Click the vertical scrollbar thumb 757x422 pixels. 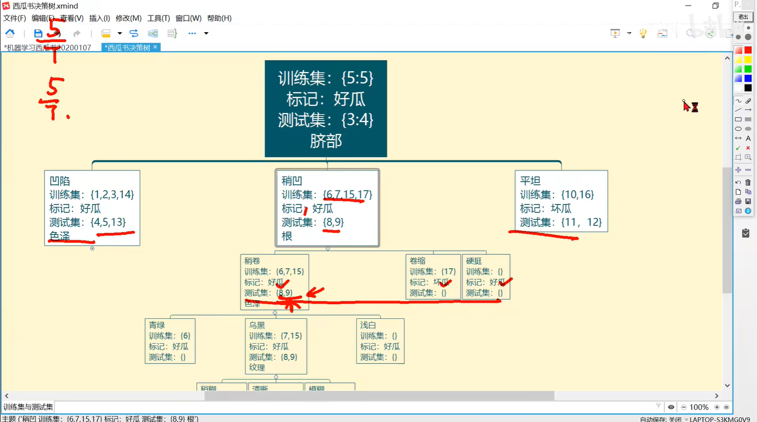click(x=727, y=230)
